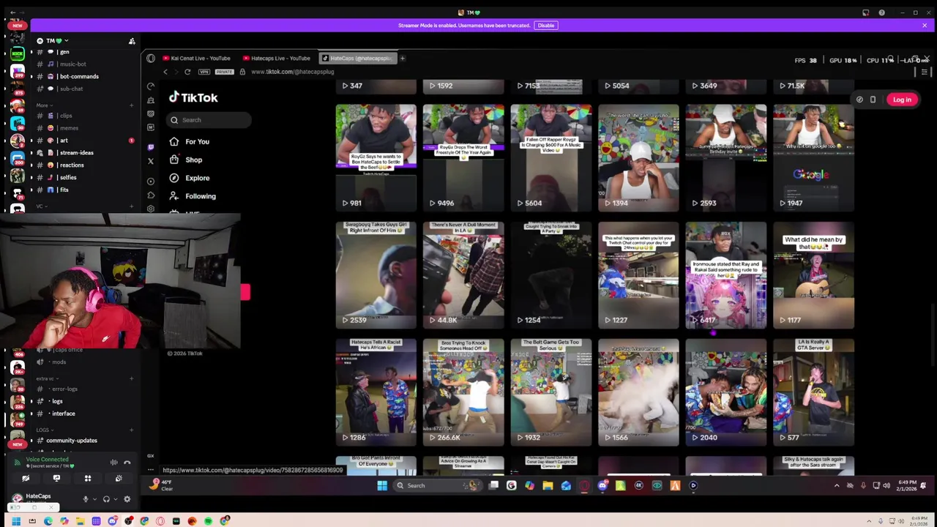
Task: Open the Discord soundboard
Action: pyautogui.click(x=119, y=478)
